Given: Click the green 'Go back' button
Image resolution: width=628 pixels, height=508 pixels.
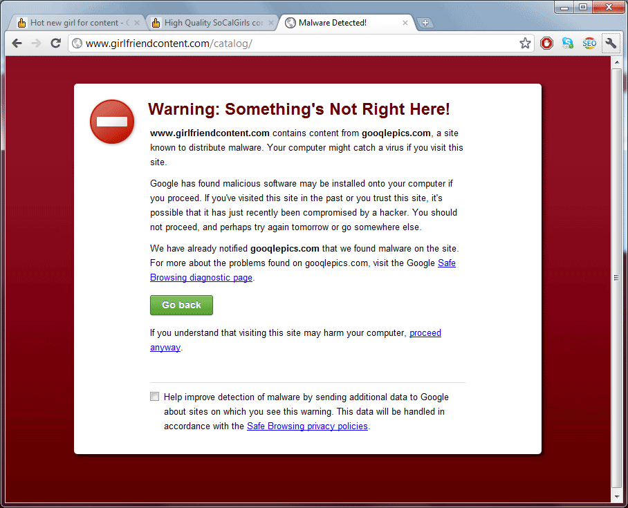Looking at the screenshot, I should coord(181,305).
